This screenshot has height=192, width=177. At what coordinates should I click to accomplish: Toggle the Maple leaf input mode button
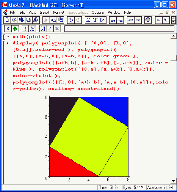point(15,29)
